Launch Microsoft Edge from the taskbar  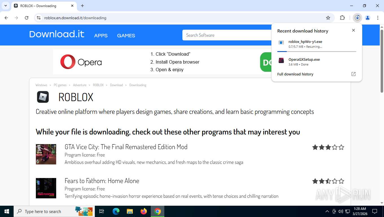coord(116,211)
